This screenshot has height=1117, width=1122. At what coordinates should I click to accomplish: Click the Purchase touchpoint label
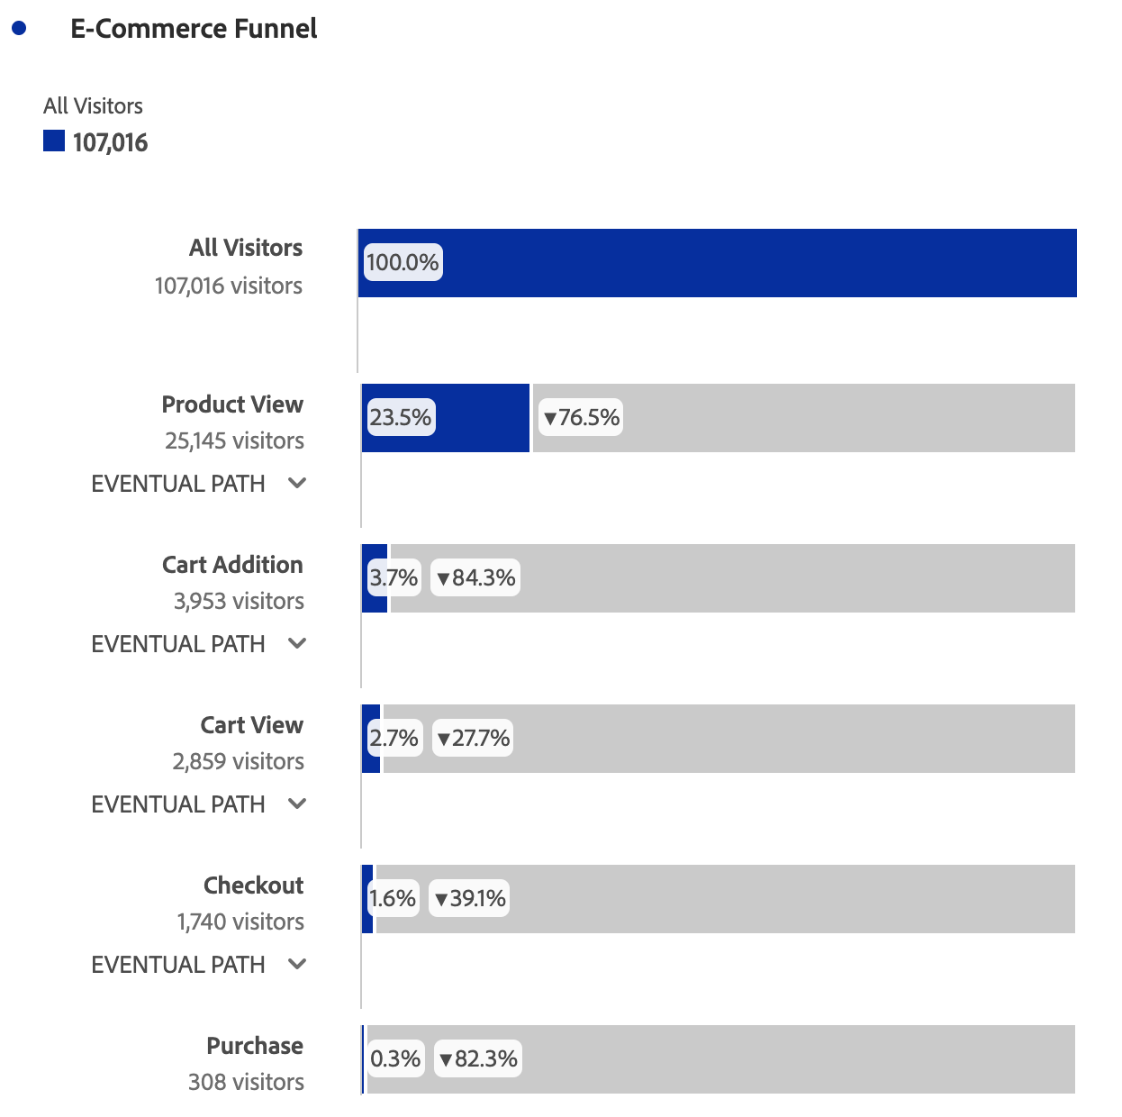click(x=255, y=1046)
